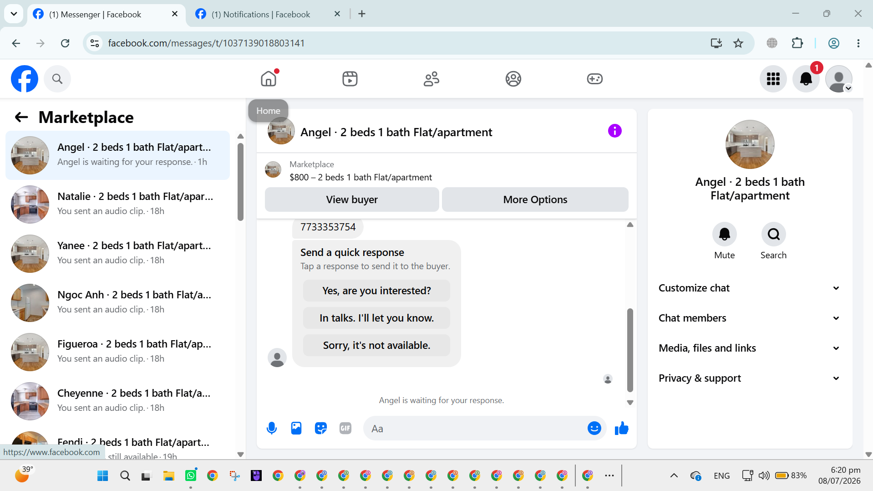Open the Facebook menu grid icon

(773, 79)
